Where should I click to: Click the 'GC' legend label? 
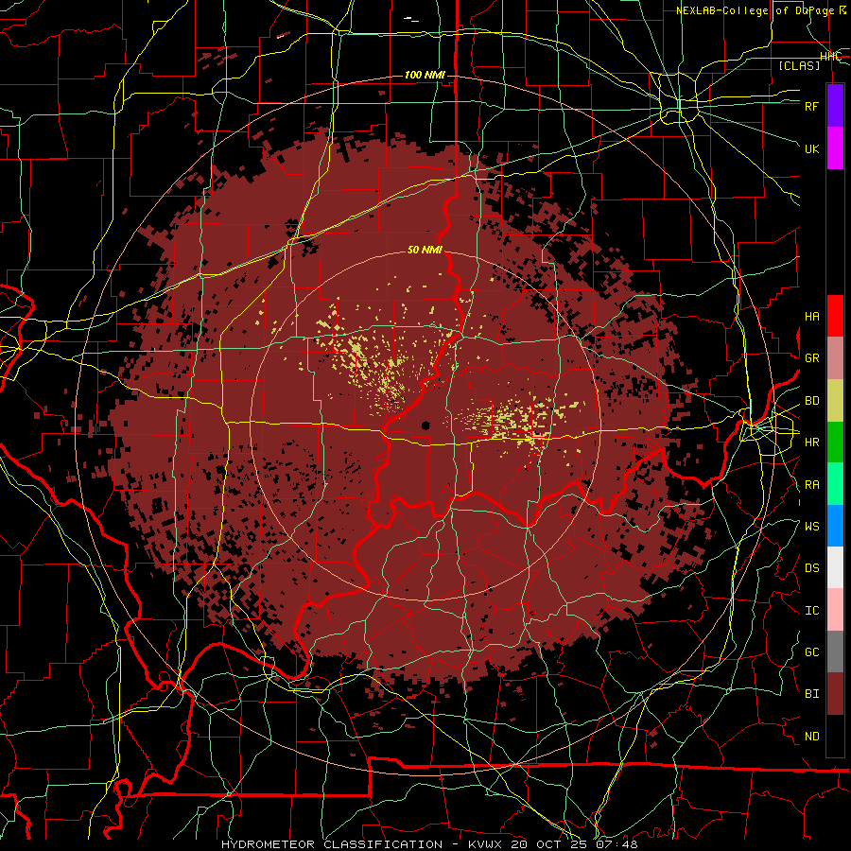pos(811,652)
